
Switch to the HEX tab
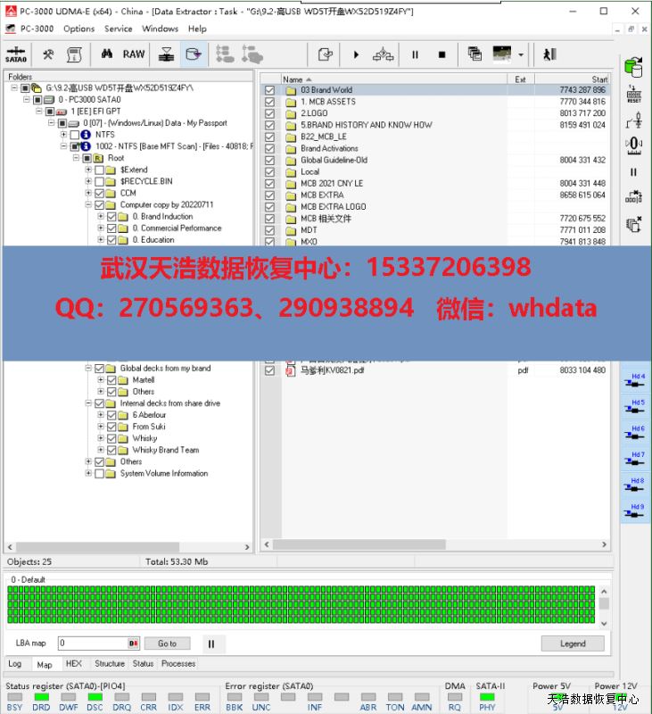point(74,664)
